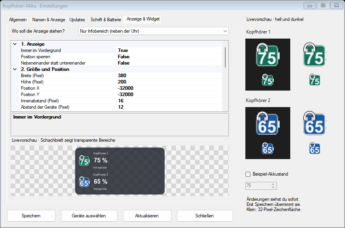Image resolution: width=345 pixels, height=228 pixels.
Task: Click the Innenabstand value 16
Action: tap(121, 101)
